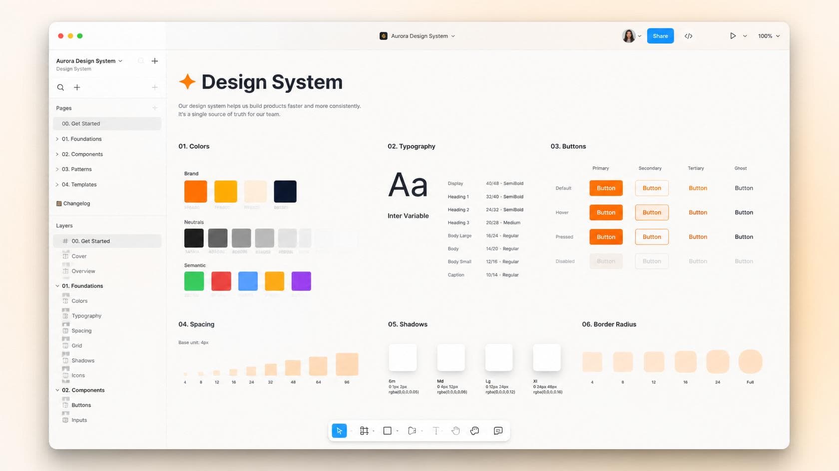The height and width of the screenshot is (471, 839).
Task: Click the Shadows layer icon
Action: point(65,360)
